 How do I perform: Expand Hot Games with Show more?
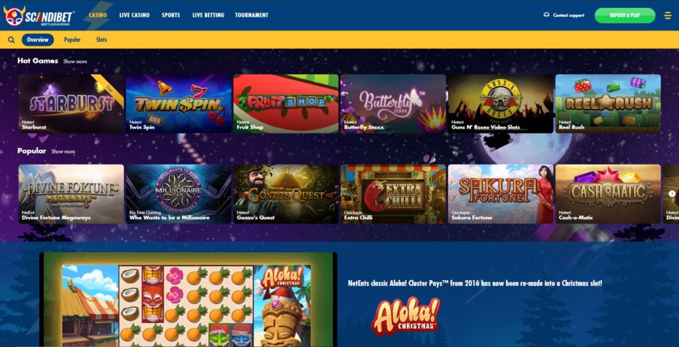click(x=75, y=62)
